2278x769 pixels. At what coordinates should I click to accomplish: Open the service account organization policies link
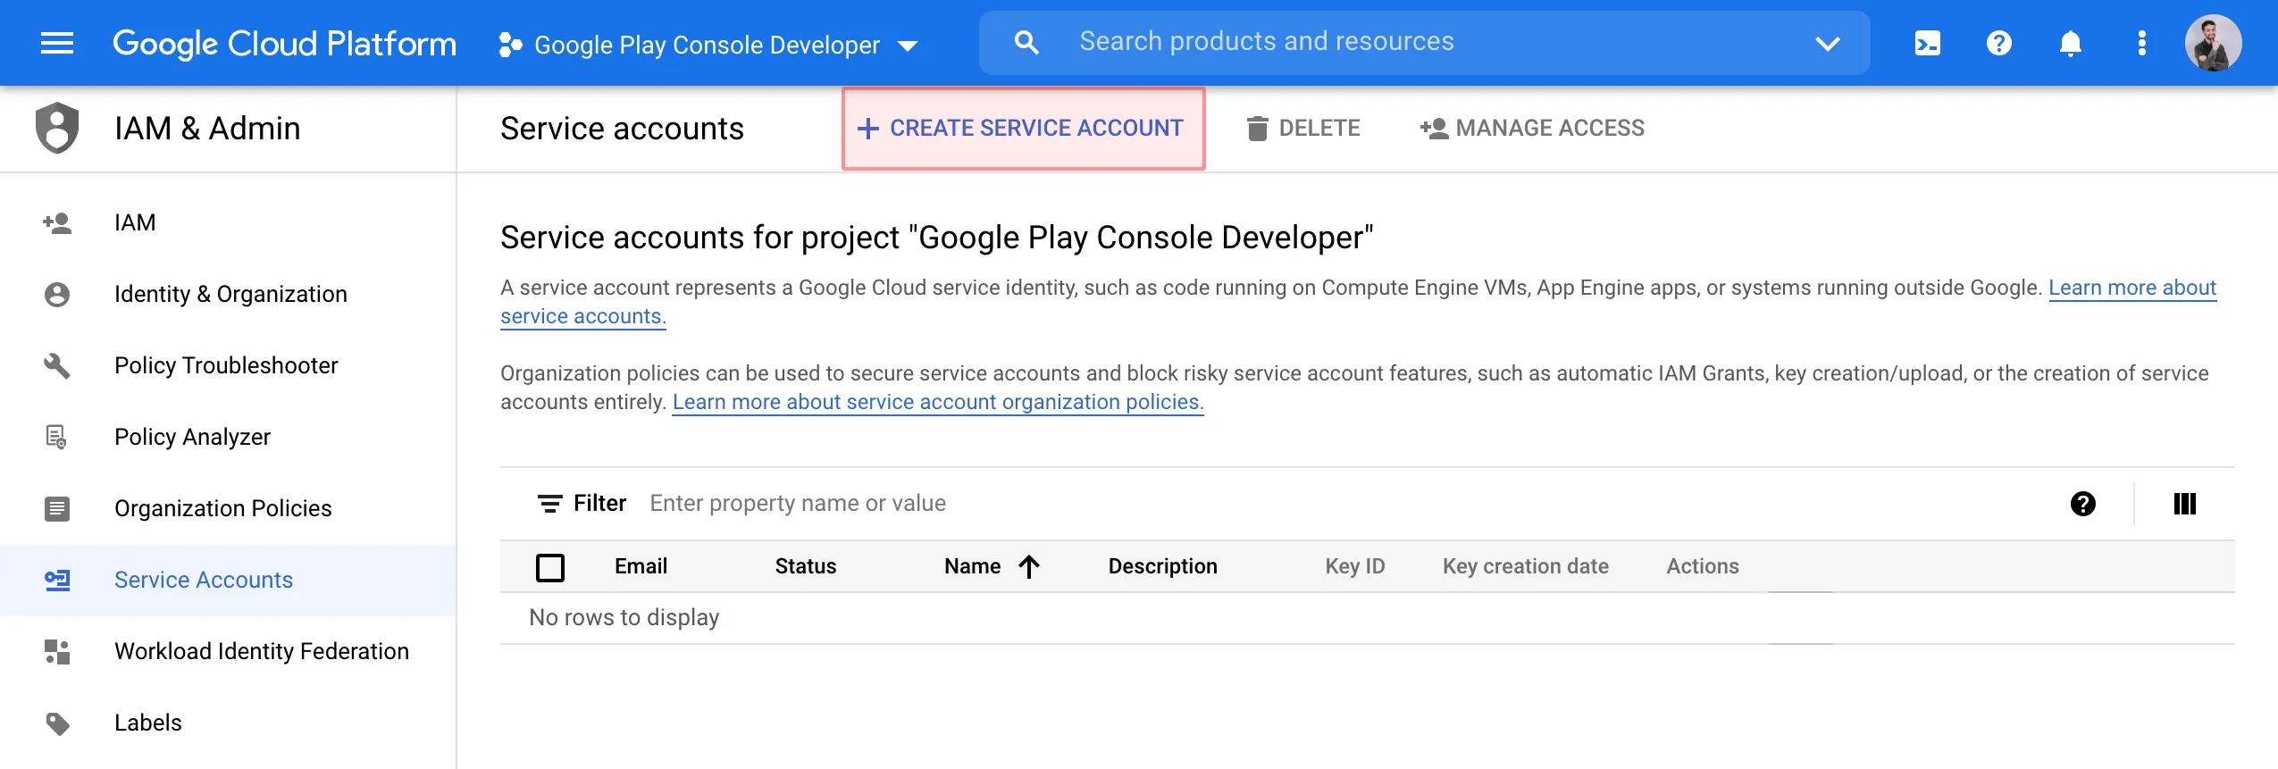click(x=937, y=402)
